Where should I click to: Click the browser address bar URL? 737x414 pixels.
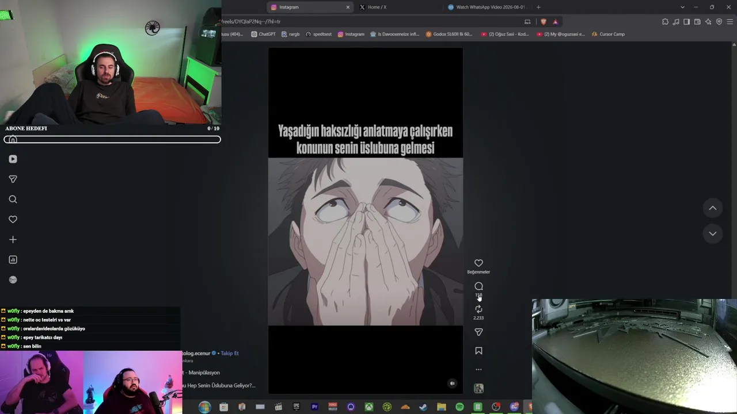click(251, 22)
